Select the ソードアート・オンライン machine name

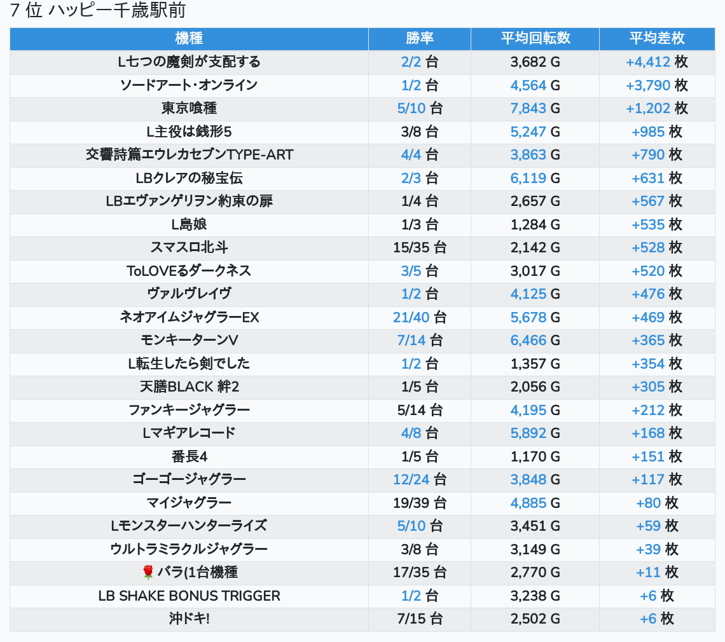pos(189,85)
